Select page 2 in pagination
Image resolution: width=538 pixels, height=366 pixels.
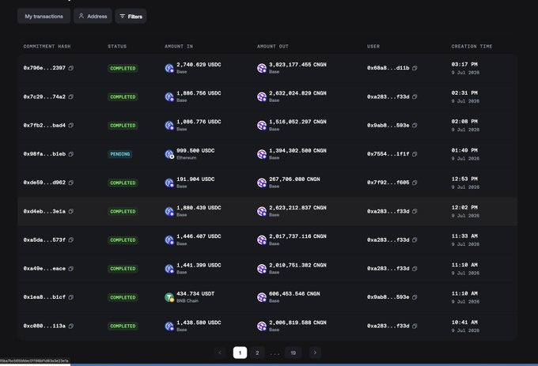point(257,353)
